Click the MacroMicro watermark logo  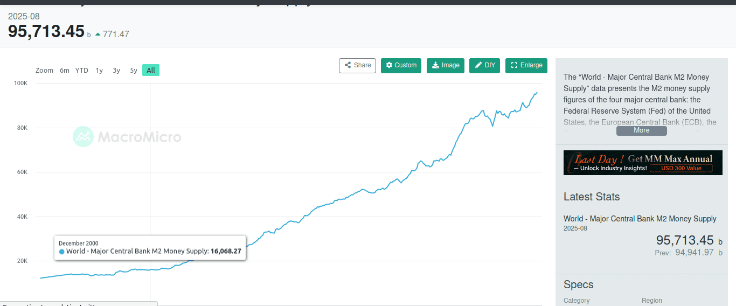pyautogui.click(x=83, y=137)
